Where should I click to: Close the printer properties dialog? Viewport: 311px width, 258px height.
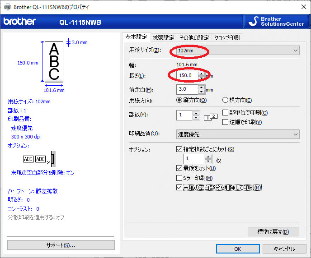304,7
